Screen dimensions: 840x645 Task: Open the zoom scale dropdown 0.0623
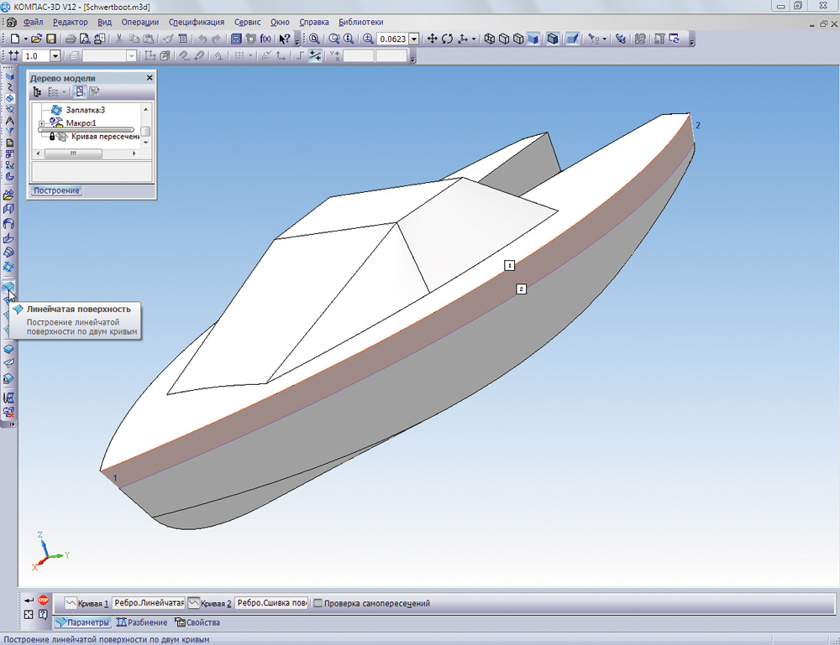click(x=413, y=39)
